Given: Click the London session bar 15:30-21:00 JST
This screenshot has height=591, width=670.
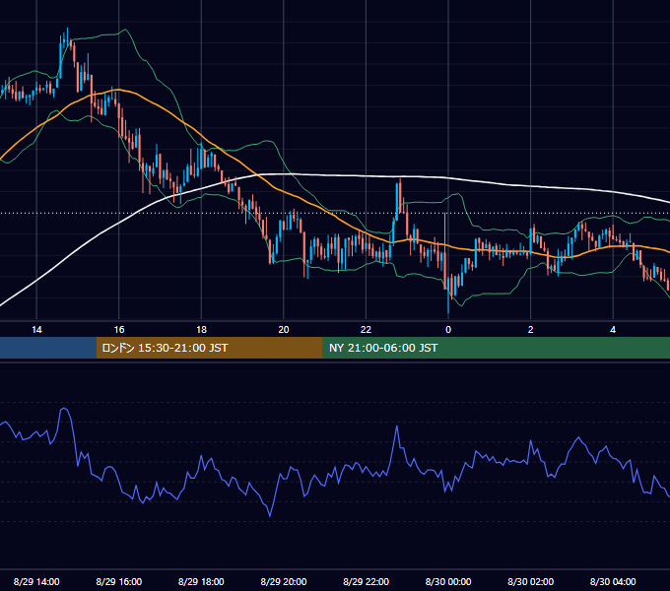Looking at the screenshot, I should [209, 348].
